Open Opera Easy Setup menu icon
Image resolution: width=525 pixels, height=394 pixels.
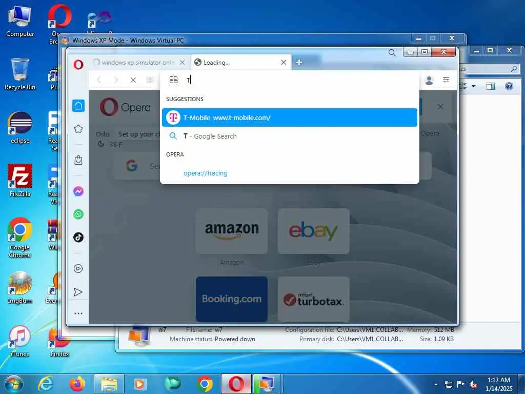tap(446, 80)
